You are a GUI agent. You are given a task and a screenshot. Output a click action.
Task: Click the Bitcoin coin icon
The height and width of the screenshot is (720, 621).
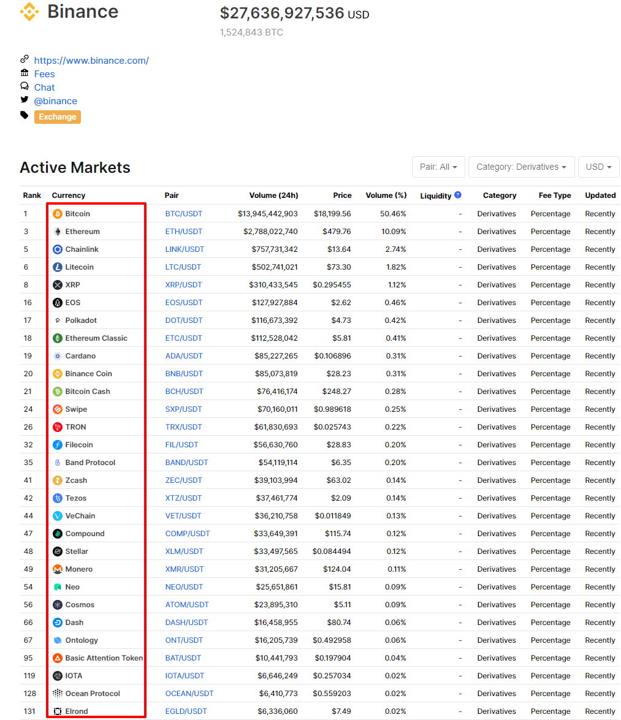click(58, 214)
